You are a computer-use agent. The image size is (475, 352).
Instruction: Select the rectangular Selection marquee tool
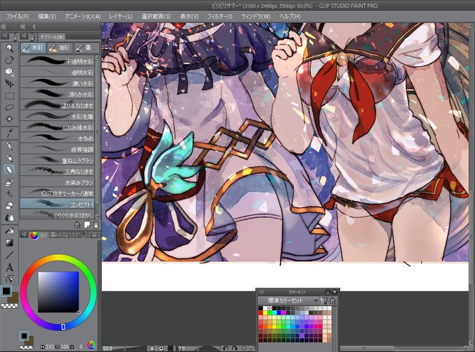click(10, 96)
